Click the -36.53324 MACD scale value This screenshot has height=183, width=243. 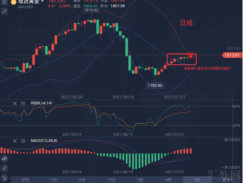point(231,167)
